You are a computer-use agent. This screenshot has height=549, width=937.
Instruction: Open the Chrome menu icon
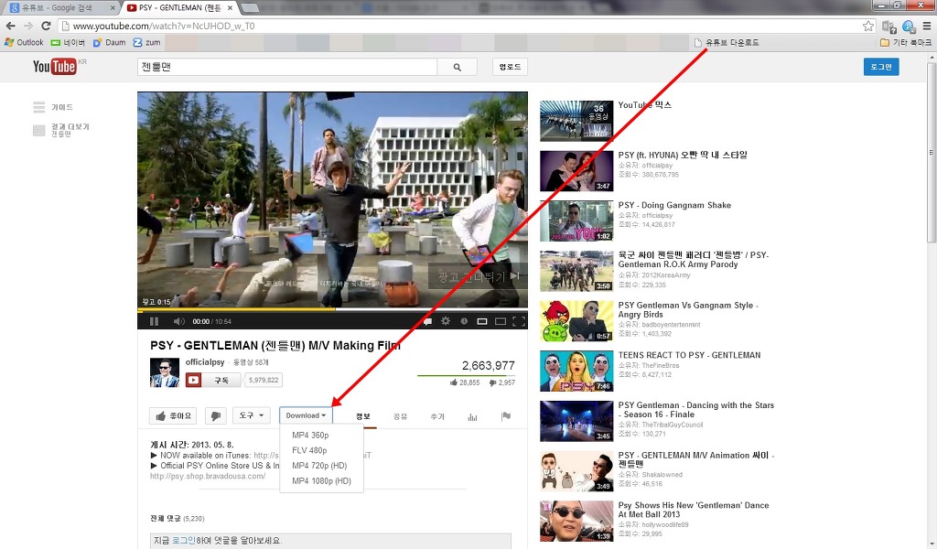[x=927, y=26]
